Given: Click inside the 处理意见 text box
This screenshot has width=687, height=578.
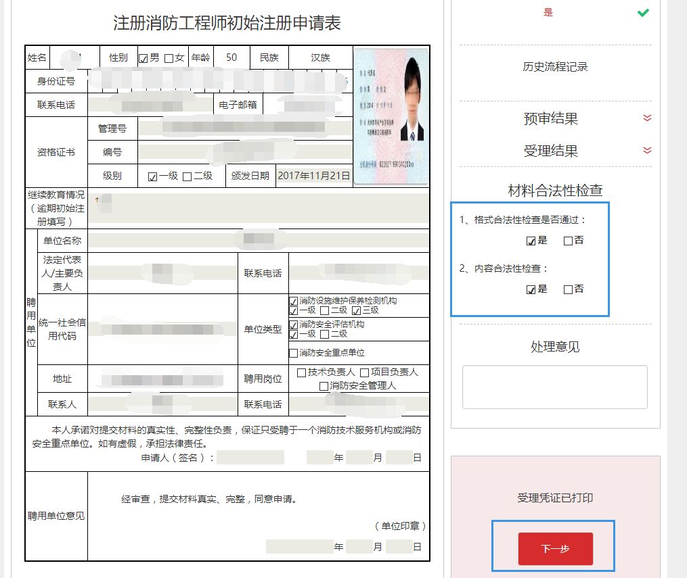Looking at the screenshot, I should click(x=554, y=387).
